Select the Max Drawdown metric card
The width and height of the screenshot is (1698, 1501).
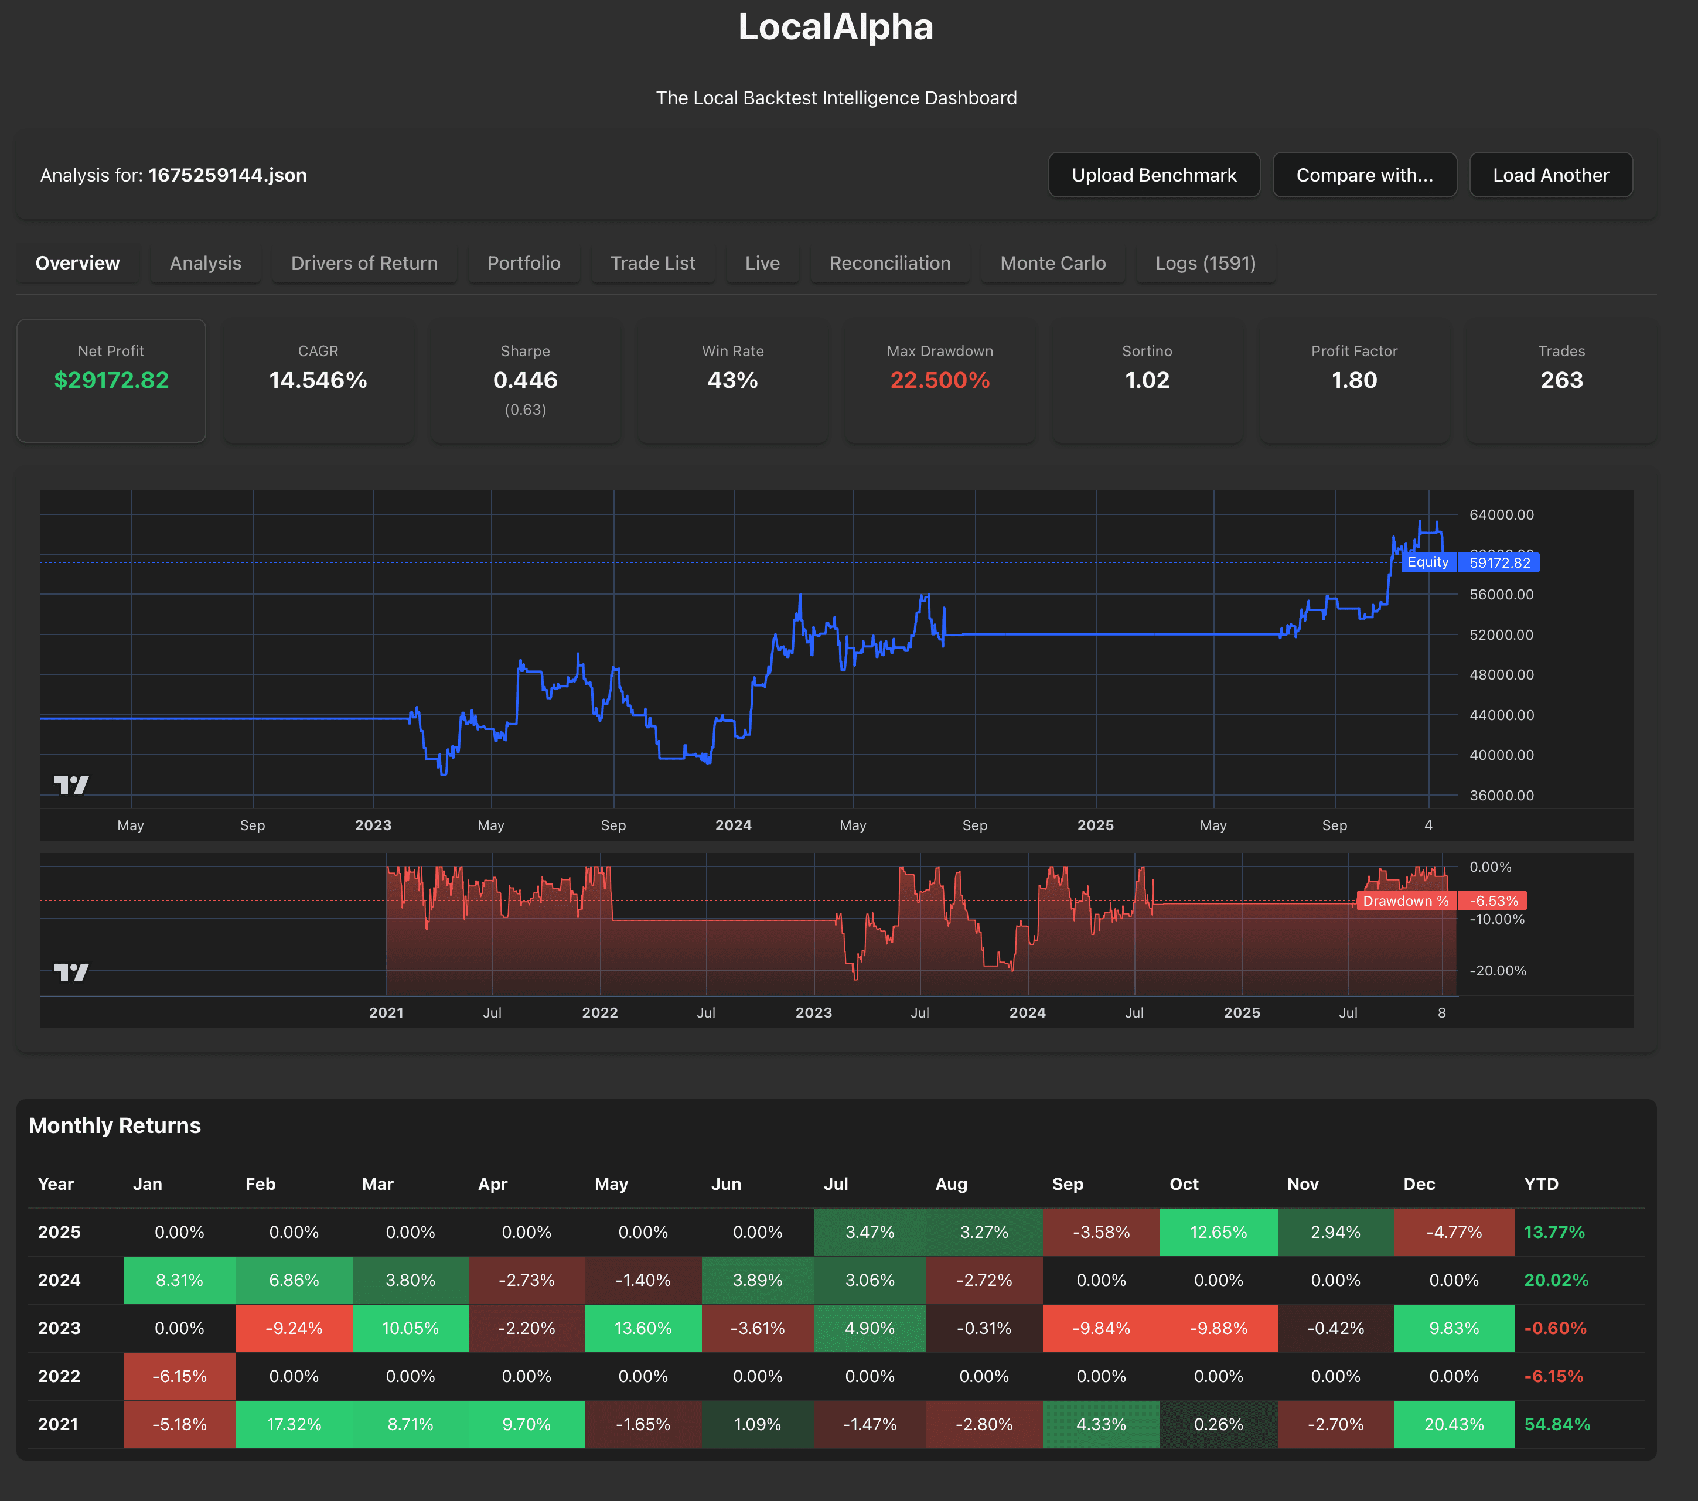940,380
